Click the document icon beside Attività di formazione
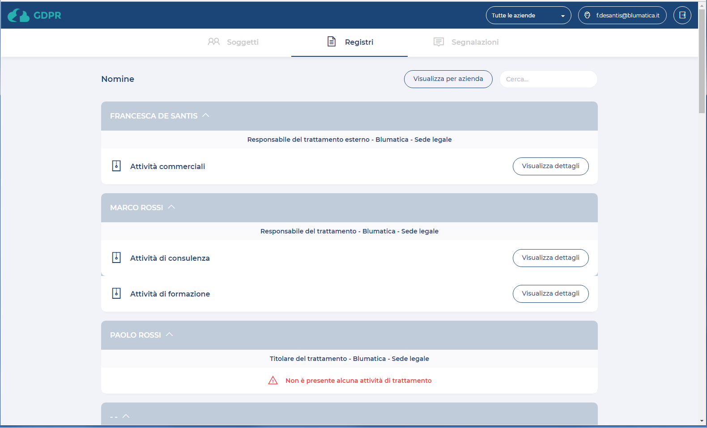707x428 pixels. point(116,293)
